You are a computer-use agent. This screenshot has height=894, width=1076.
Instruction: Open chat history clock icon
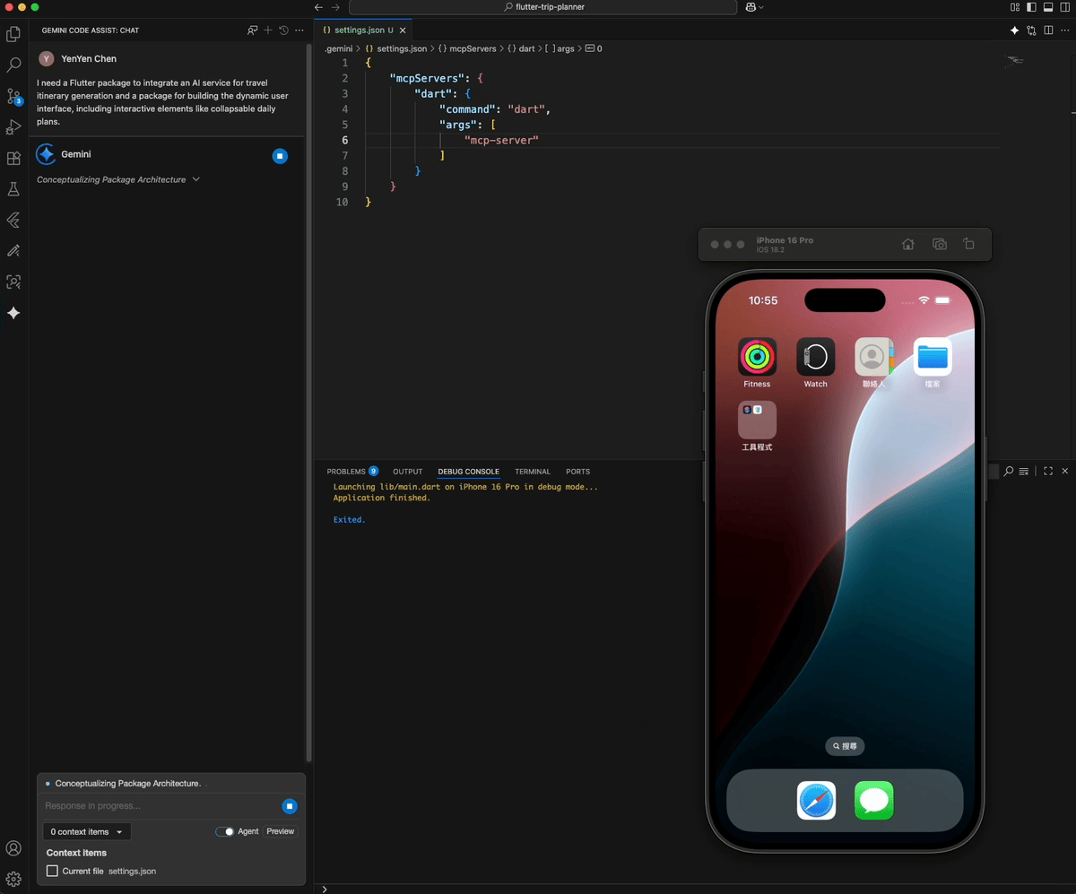283,30
